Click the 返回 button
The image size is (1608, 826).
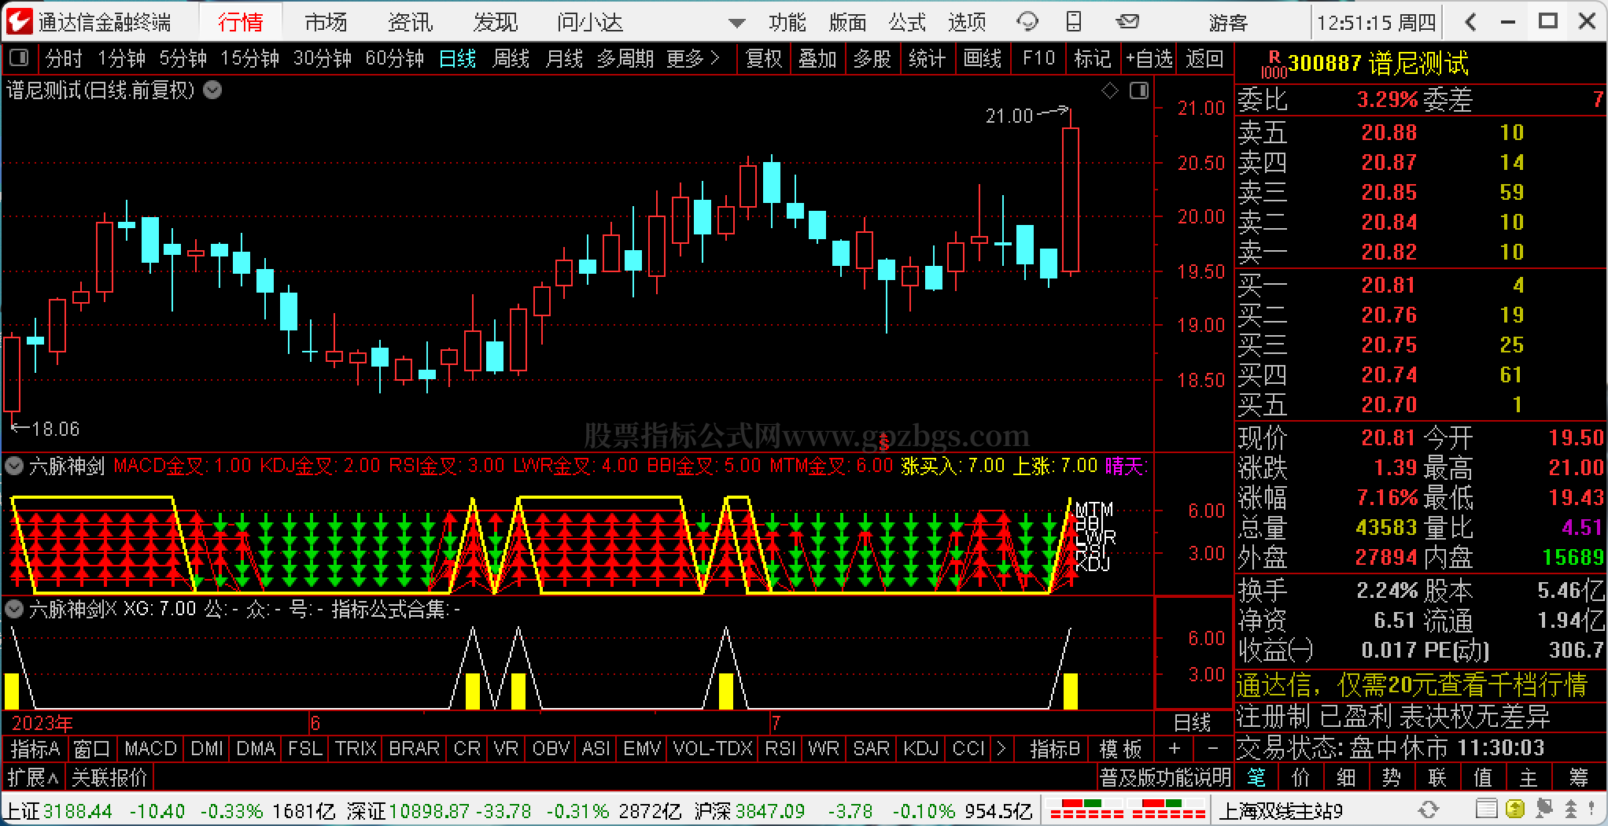1204,58
